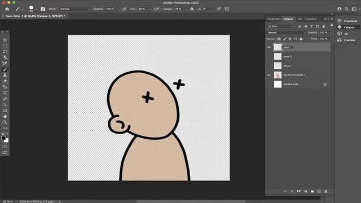Toggle pressure for opacity
The width and height of the screenshot is (361, 203).
[124, 9]
